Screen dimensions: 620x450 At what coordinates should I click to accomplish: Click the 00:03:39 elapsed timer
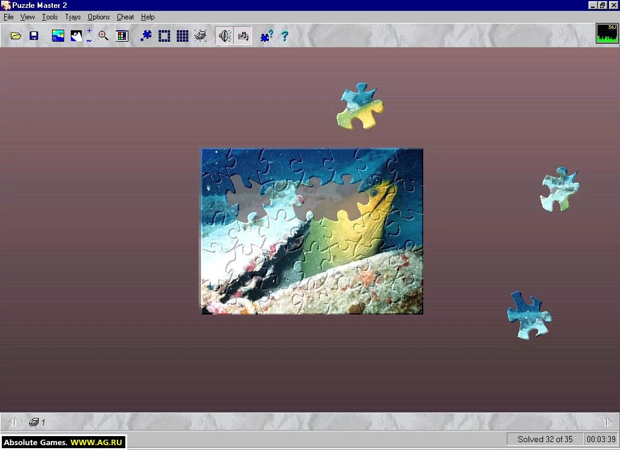click(601, 439)
